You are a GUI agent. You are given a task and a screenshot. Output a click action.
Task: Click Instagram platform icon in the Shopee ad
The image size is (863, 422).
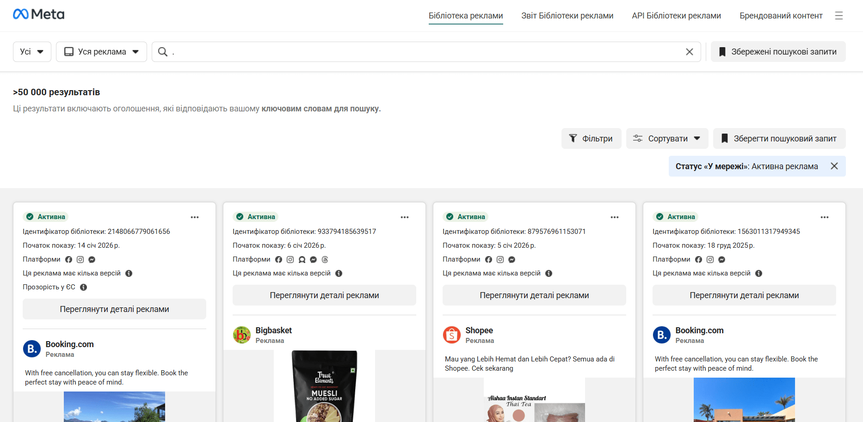coord(500,260)
